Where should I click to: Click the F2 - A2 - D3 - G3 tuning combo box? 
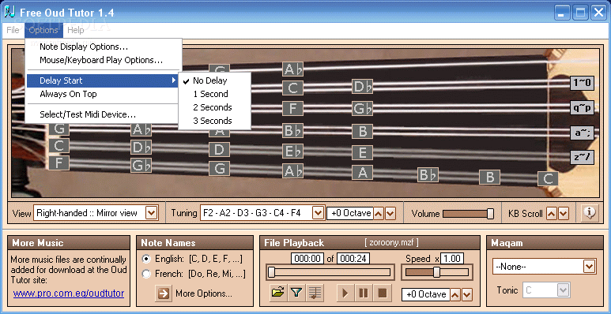pyautogui.click(x=262, y=213)
